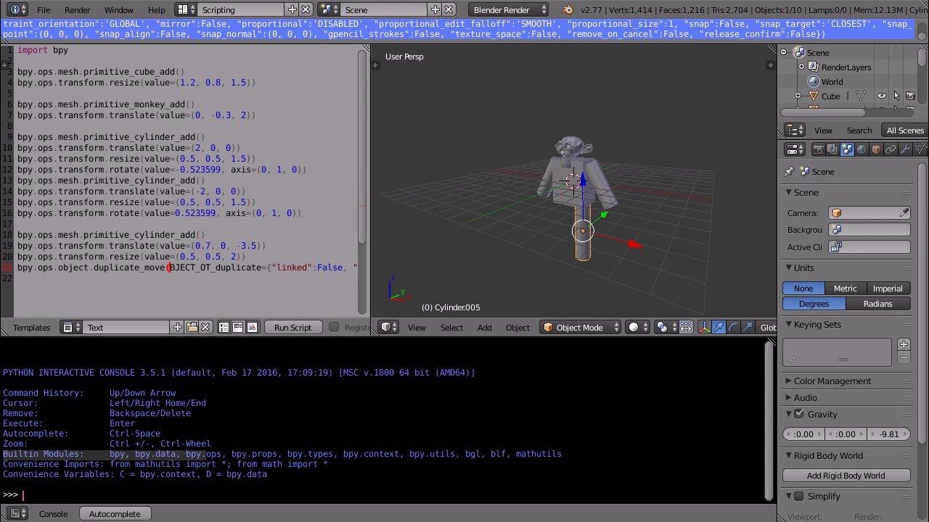Open the Render properties camera tab

pos(819,149)
